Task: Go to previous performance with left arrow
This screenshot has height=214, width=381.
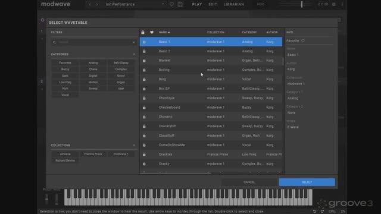Action: coord(90,4)
